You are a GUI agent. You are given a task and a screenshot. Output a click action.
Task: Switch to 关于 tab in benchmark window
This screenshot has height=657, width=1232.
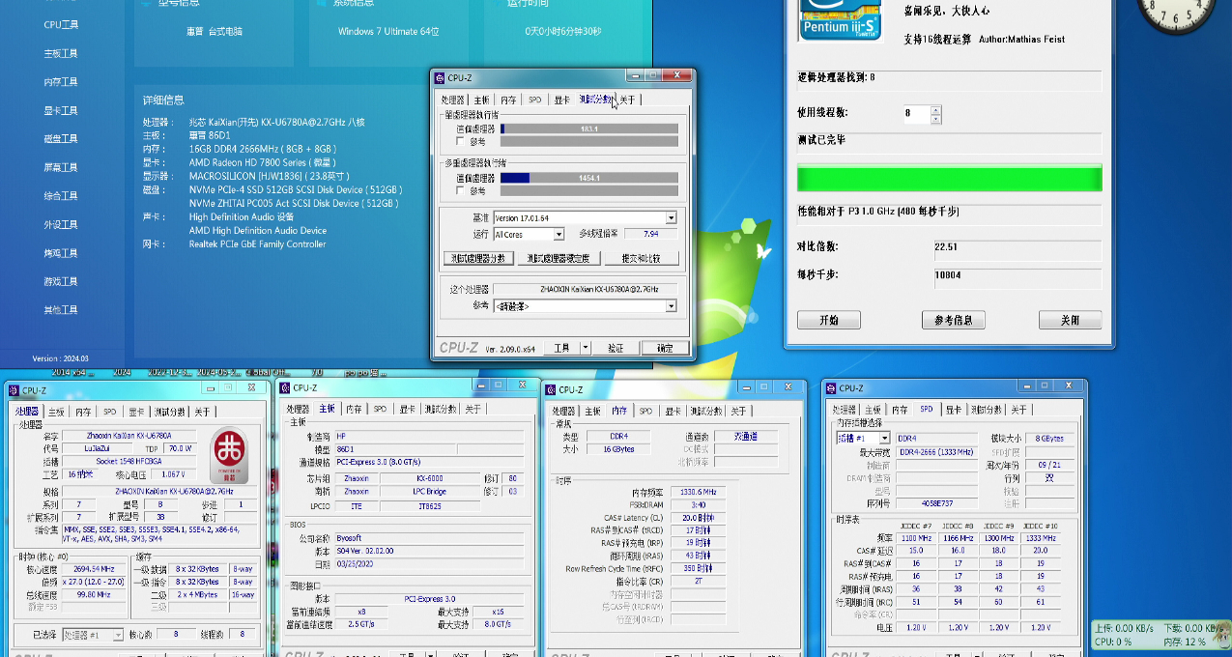click(x=628, y=100)
